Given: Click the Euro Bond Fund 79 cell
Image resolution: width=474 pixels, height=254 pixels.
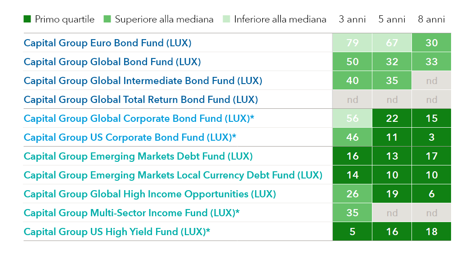Looking at the screenshot, I should point(352,43).
